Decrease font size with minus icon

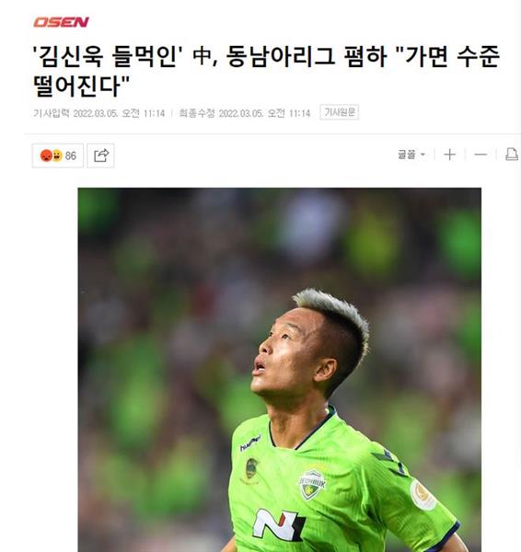[480, 155]
